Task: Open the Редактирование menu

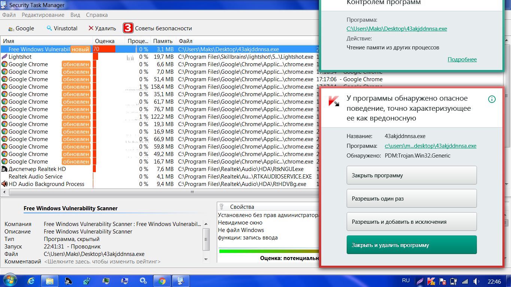Action: pos(43,15)
